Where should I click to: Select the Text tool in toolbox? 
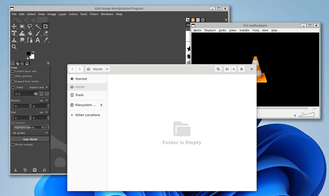click(x=38, y=40)
